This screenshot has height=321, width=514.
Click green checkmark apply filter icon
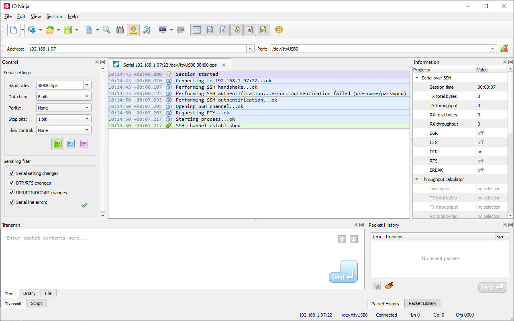pos(84,205)
